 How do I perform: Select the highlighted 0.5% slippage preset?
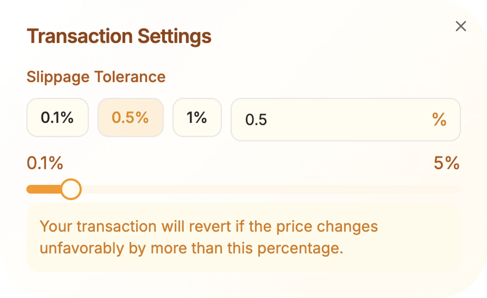130,118
